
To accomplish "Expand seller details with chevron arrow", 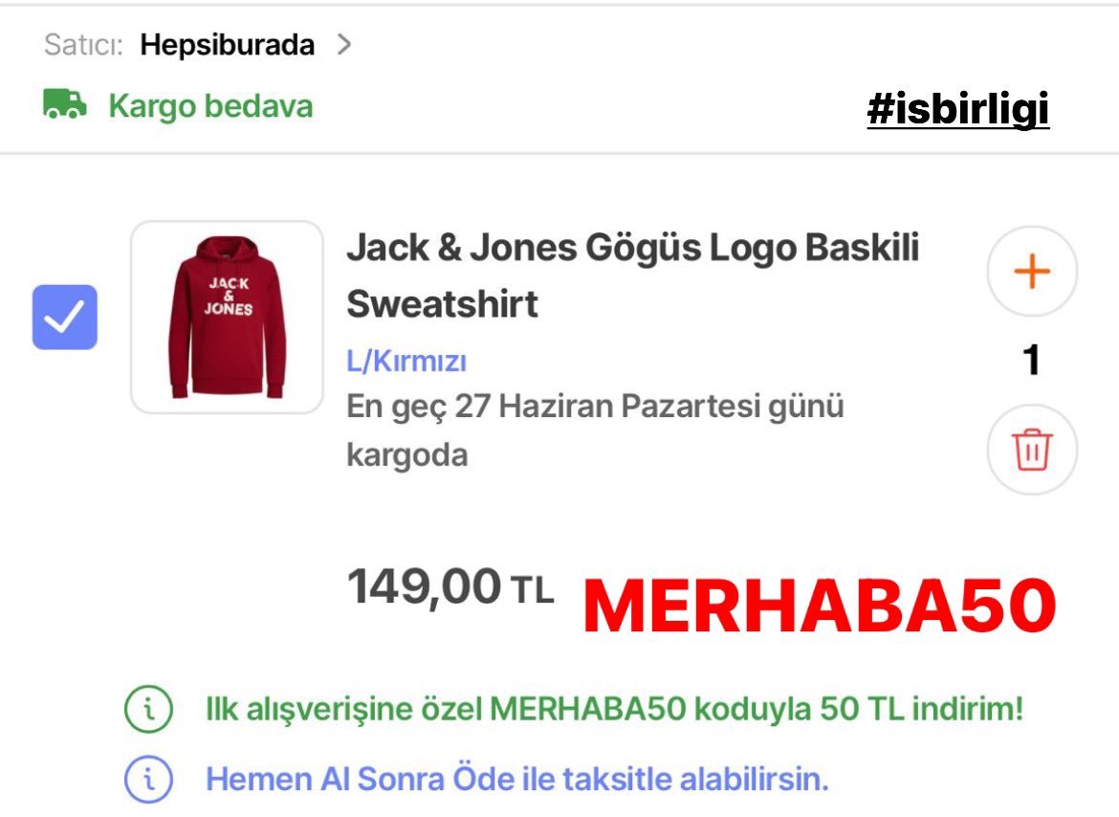I will (x=344, y=44).
